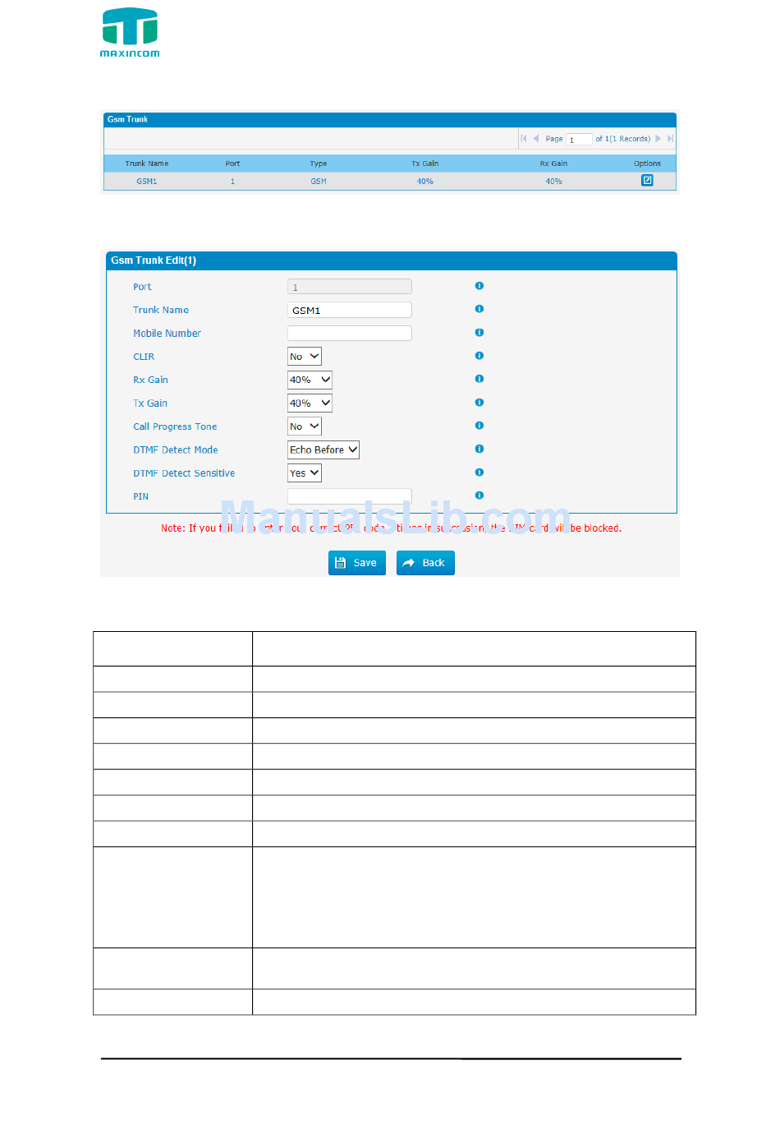Open the CLIR dropdown
Screen dimensions: 780x1125
click(305, 357)
